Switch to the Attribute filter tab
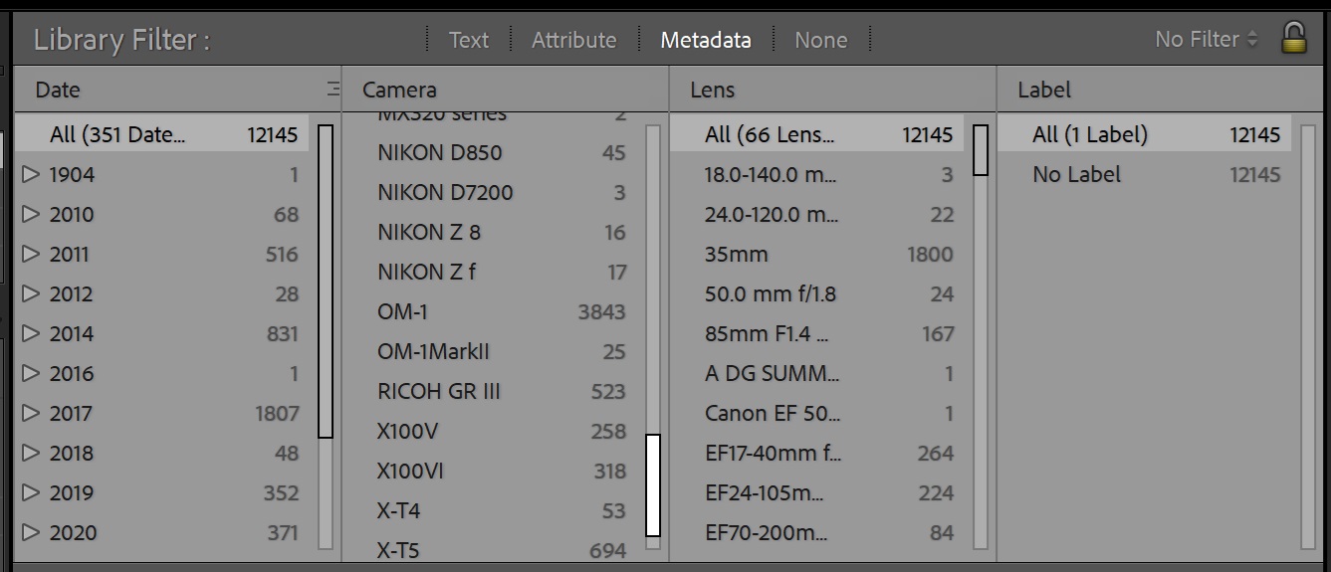 point(573,40)
